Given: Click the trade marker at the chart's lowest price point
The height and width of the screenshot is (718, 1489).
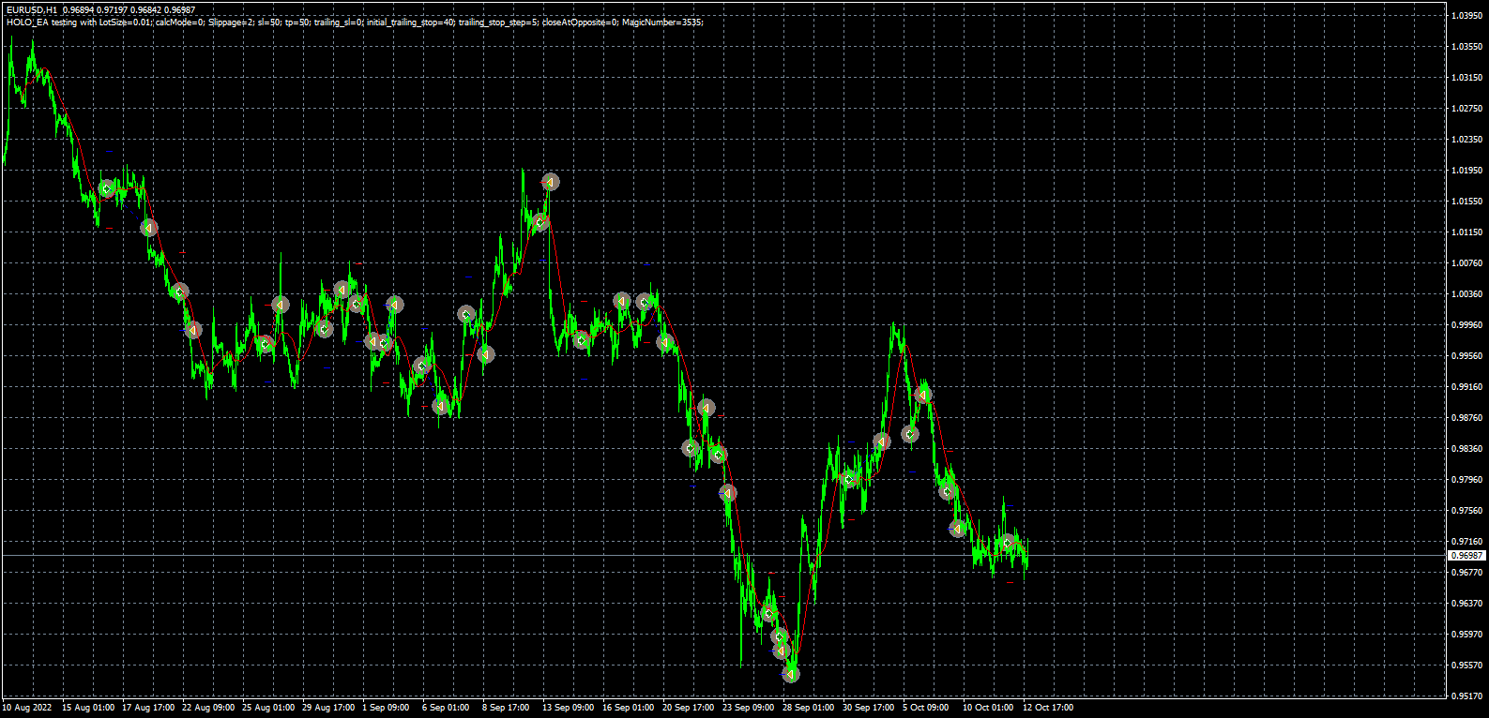Looking at the screenshot, I should (791, 673).
